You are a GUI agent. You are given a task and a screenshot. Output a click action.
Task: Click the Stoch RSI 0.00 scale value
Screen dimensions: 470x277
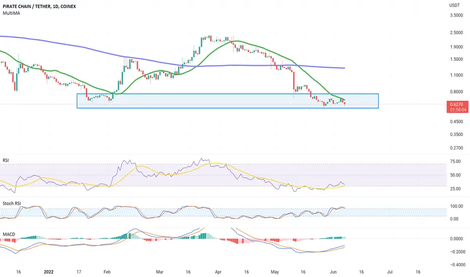[454, 219]
